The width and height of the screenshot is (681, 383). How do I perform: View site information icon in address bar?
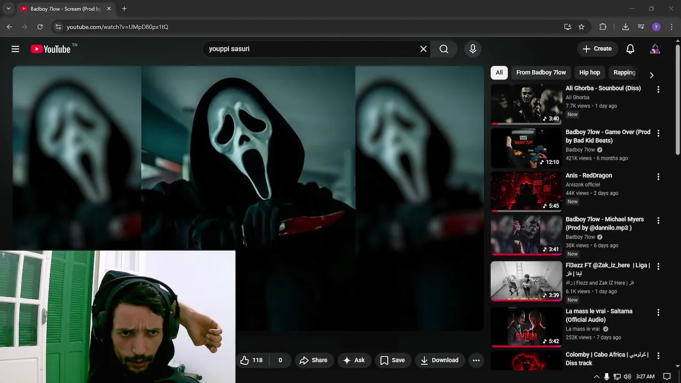pyautogui.click(x=58, y=27)
